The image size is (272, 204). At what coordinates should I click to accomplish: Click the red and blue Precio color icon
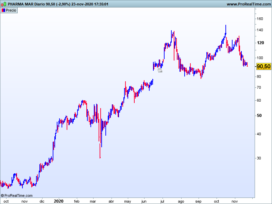[3, 10]
